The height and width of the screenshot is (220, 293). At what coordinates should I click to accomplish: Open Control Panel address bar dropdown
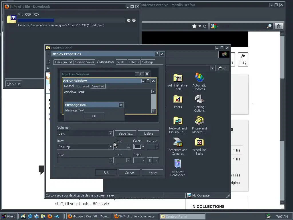[x=212, y=68]
